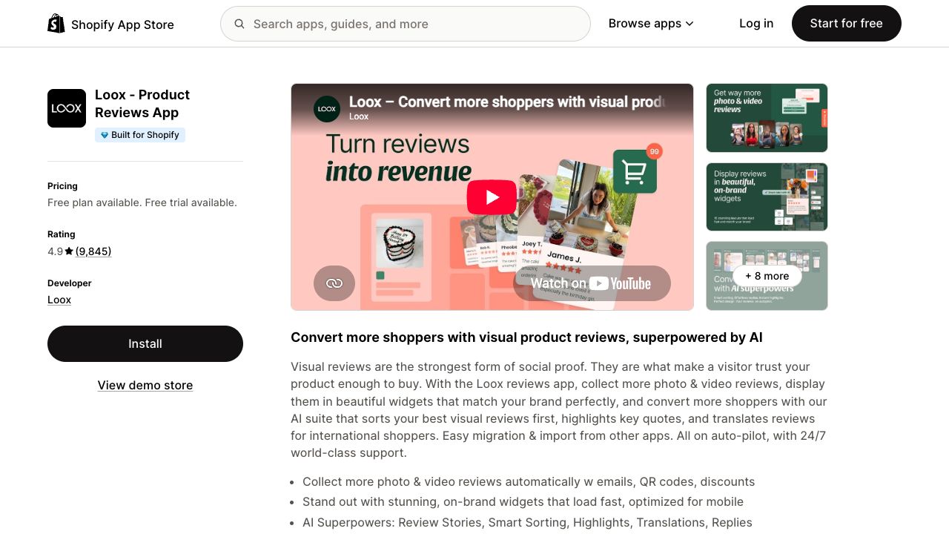Click Start for free button

(847, 24)
